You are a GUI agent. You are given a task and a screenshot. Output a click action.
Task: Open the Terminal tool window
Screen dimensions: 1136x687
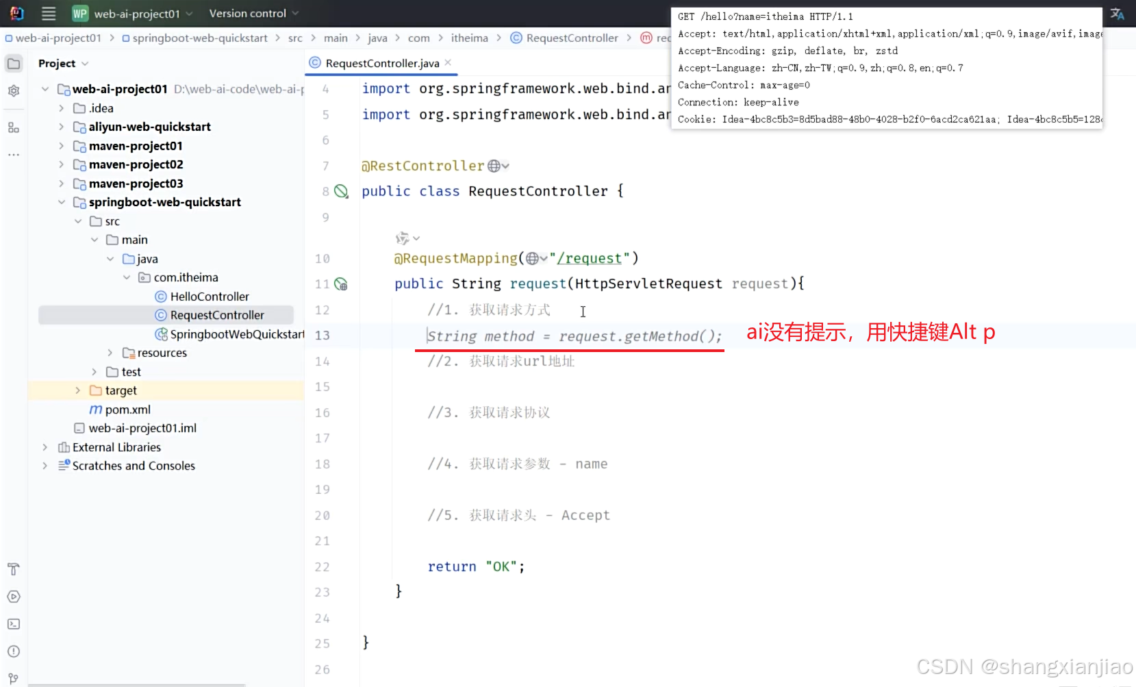[x=14, y=624]
